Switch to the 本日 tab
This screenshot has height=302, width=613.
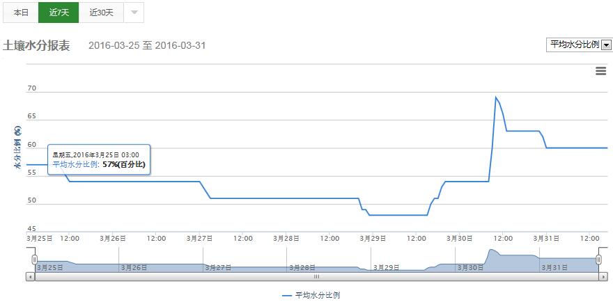pyautogui.click(x=21, y=13)
